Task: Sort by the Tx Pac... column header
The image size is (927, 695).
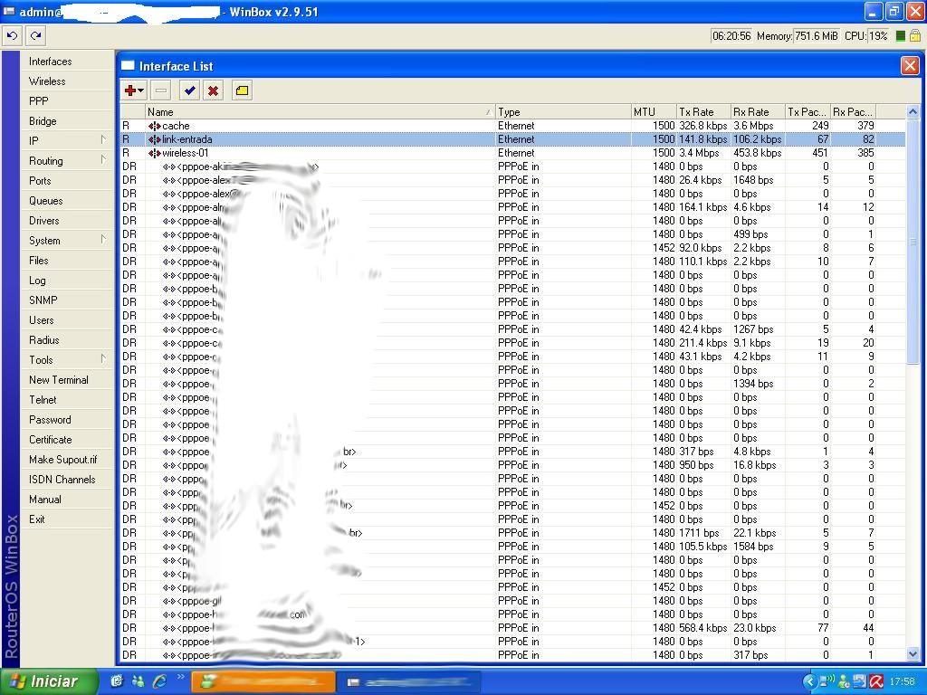Action: (x=808, y=111)
